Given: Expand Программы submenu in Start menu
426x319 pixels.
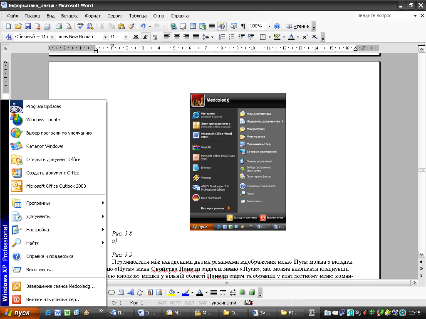Looking at the screenshot, I should pos(57,203).
